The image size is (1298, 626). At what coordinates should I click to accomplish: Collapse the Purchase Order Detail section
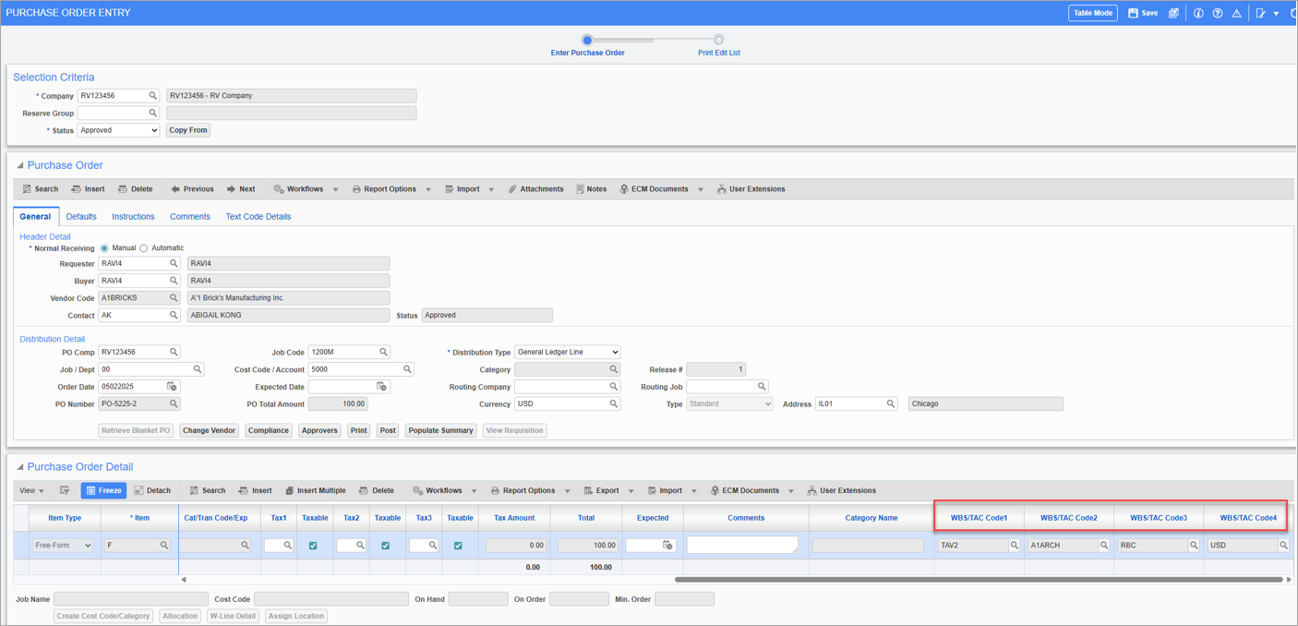[19, 467]
